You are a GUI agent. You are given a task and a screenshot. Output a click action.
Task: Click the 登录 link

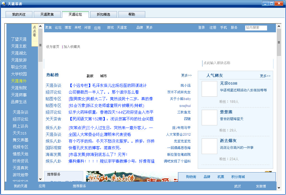[202, 28]
